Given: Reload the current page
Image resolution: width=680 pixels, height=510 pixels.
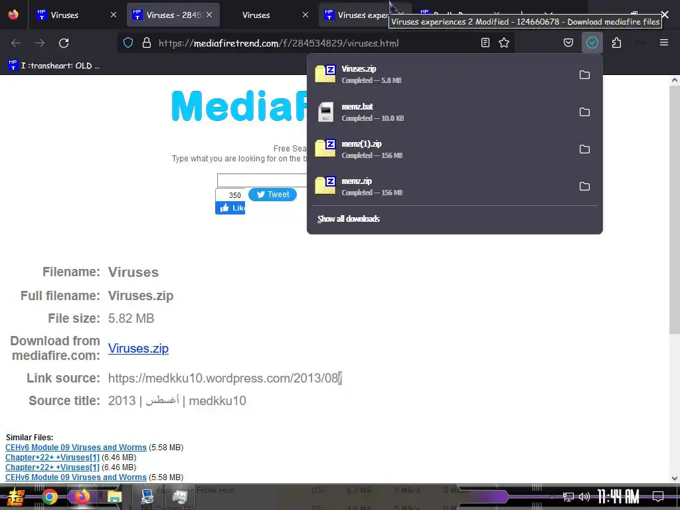Looking at the screenshot, I should [x=64, y=43].
